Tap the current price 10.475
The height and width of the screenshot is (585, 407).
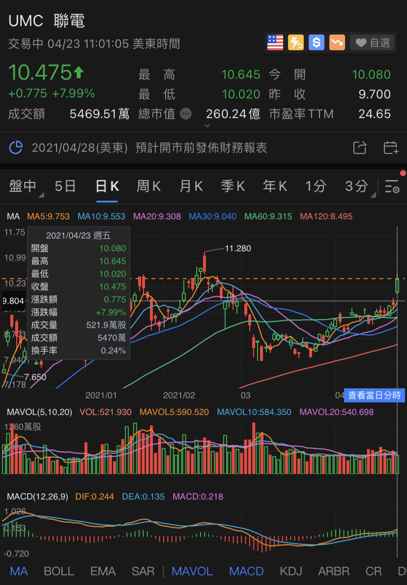[40, 72]
